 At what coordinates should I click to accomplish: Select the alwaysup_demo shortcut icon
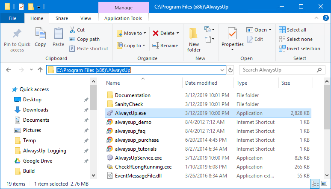pyautogui.click(x=109, y=122)
